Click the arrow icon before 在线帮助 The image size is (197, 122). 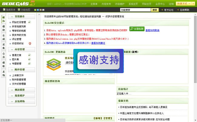(x=178, y=10)
